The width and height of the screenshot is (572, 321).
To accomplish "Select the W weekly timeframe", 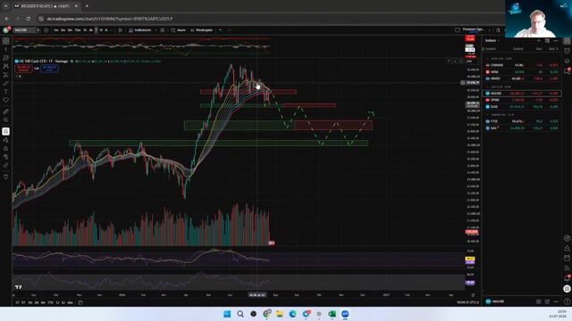I will click(101, 30).
